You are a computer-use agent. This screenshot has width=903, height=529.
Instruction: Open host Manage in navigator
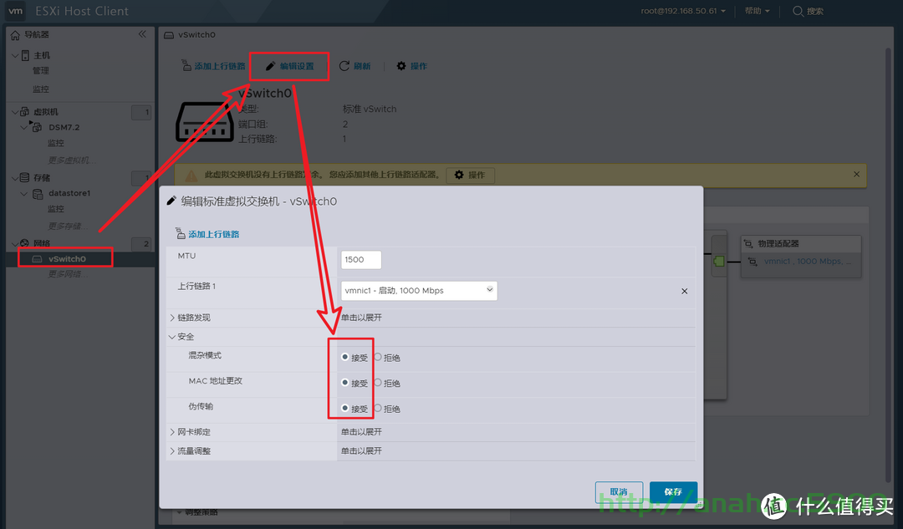41,70
